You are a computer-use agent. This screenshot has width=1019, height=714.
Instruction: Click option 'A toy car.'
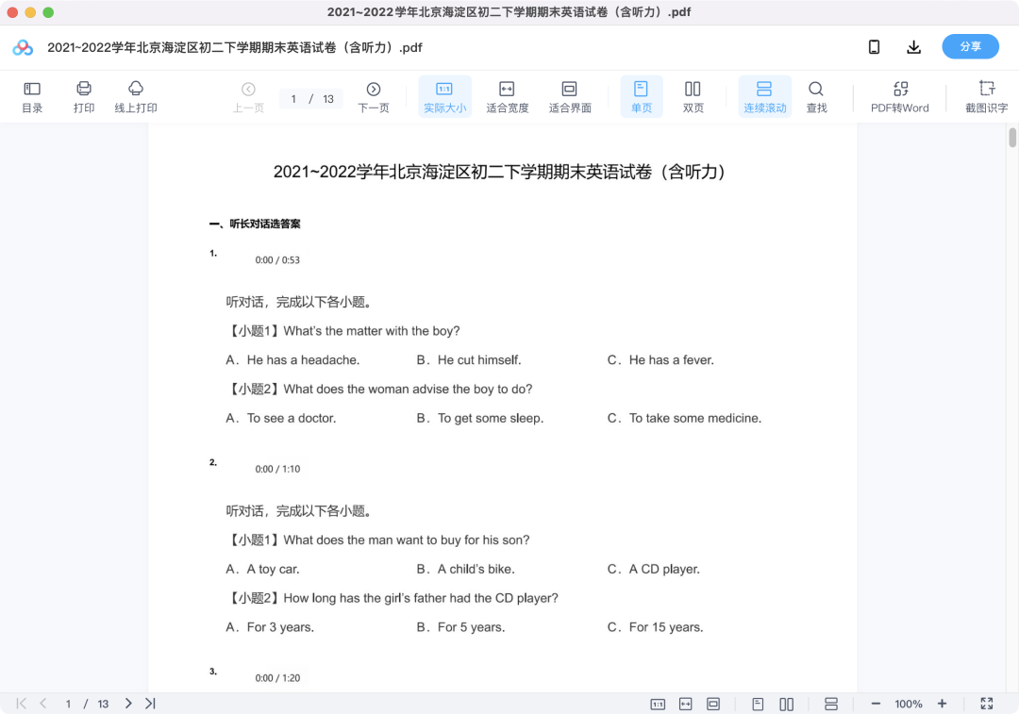tap(273, 569)
